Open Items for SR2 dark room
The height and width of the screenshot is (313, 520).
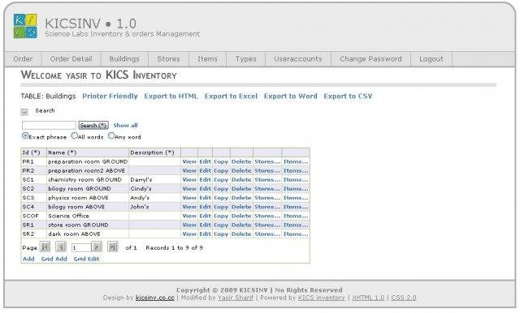(x=296, y=234)
